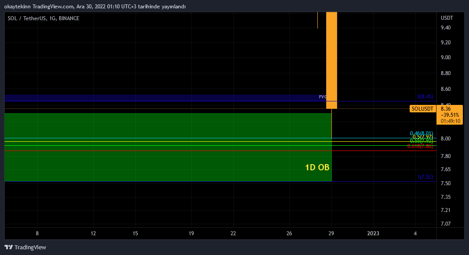Select the Fibonacci level label 1(7.52)

point(425,177)
